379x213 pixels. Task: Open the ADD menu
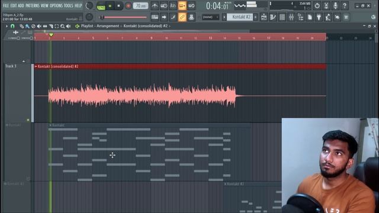click(21, 5)
